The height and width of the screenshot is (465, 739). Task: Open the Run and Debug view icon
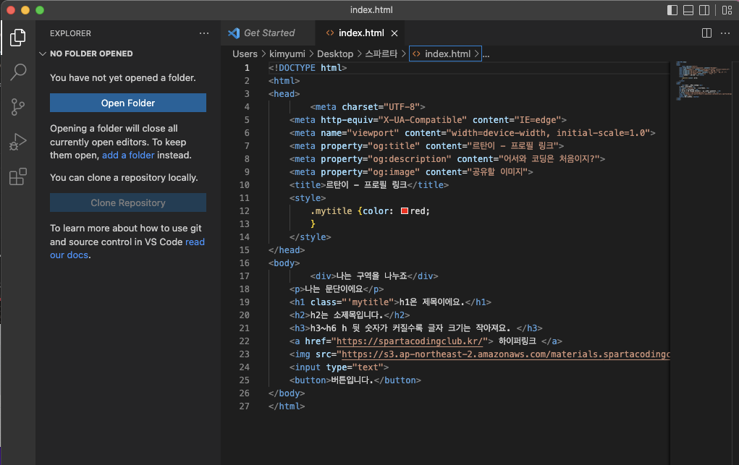click(x=18, y=142)
